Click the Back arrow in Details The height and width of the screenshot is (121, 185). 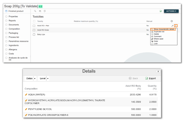[133, 78]
